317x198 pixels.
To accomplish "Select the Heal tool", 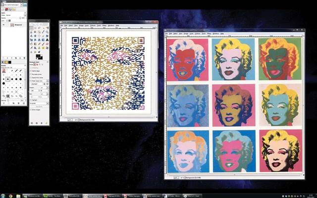I will pos(43,48).
